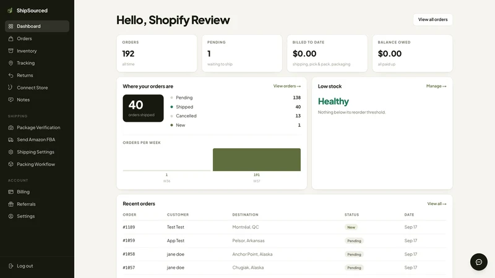The image size is (495, 278).
Task: Click the Packing Workflow cube icon
Action: coord(11,164)
